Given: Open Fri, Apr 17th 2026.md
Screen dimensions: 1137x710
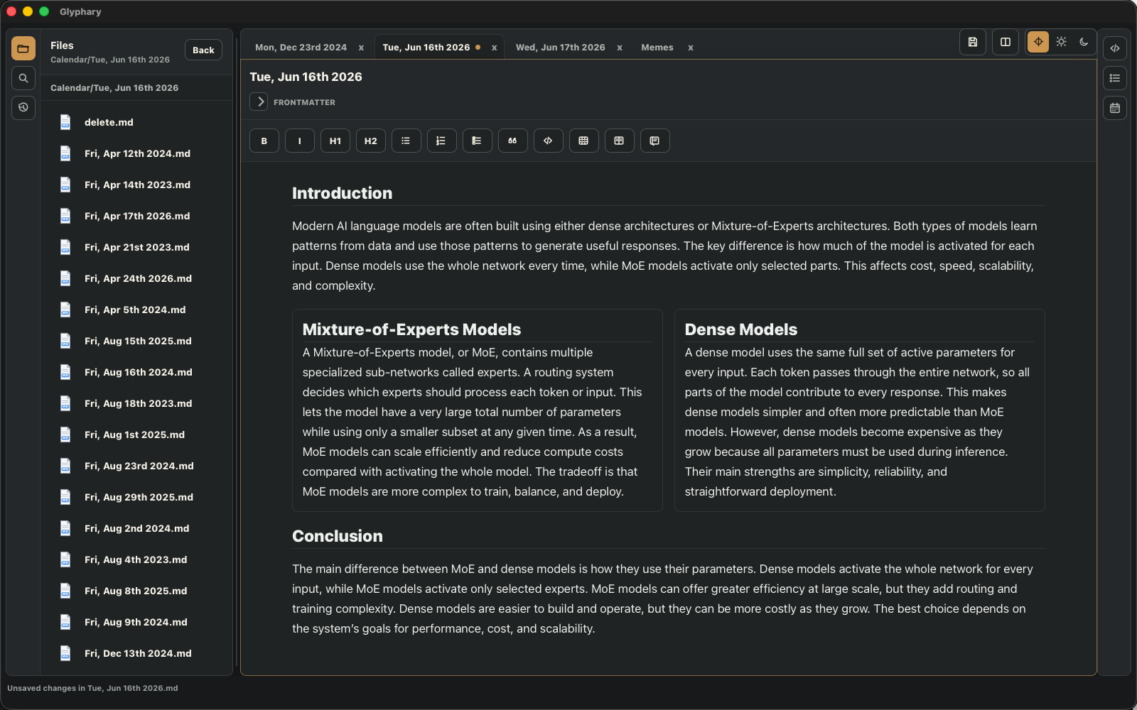Looking at the screenshot, I should 136,216.
